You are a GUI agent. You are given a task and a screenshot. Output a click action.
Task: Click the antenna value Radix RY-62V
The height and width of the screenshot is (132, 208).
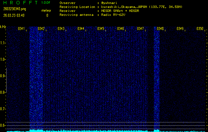[113, 15]
